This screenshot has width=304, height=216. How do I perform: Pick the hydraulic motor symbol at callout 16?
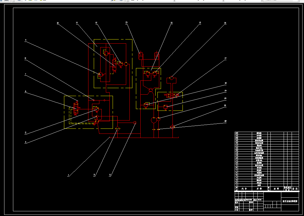tap(171, 78)
